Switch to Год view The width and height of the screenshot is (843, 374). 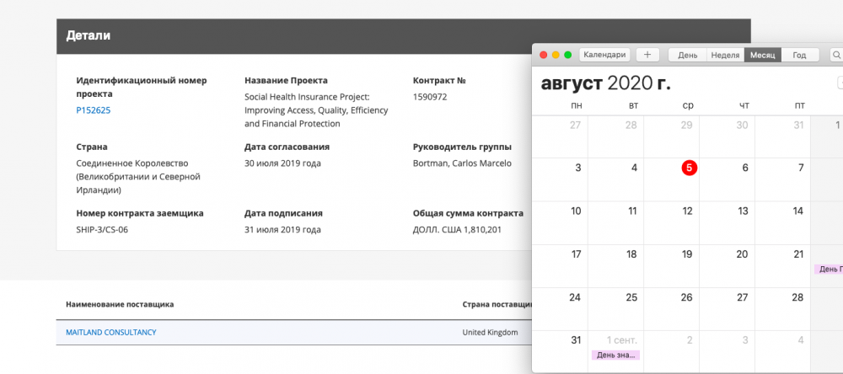pyautogui.click(x=799, y=55)
